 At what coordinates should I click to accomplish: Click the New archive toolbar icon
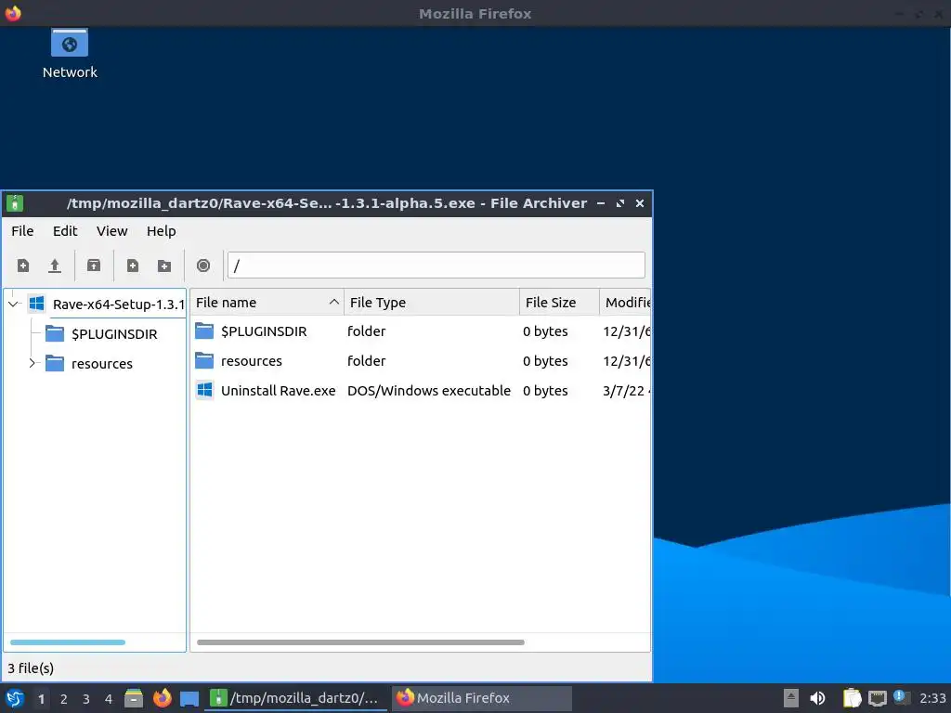tap(23, 266)
